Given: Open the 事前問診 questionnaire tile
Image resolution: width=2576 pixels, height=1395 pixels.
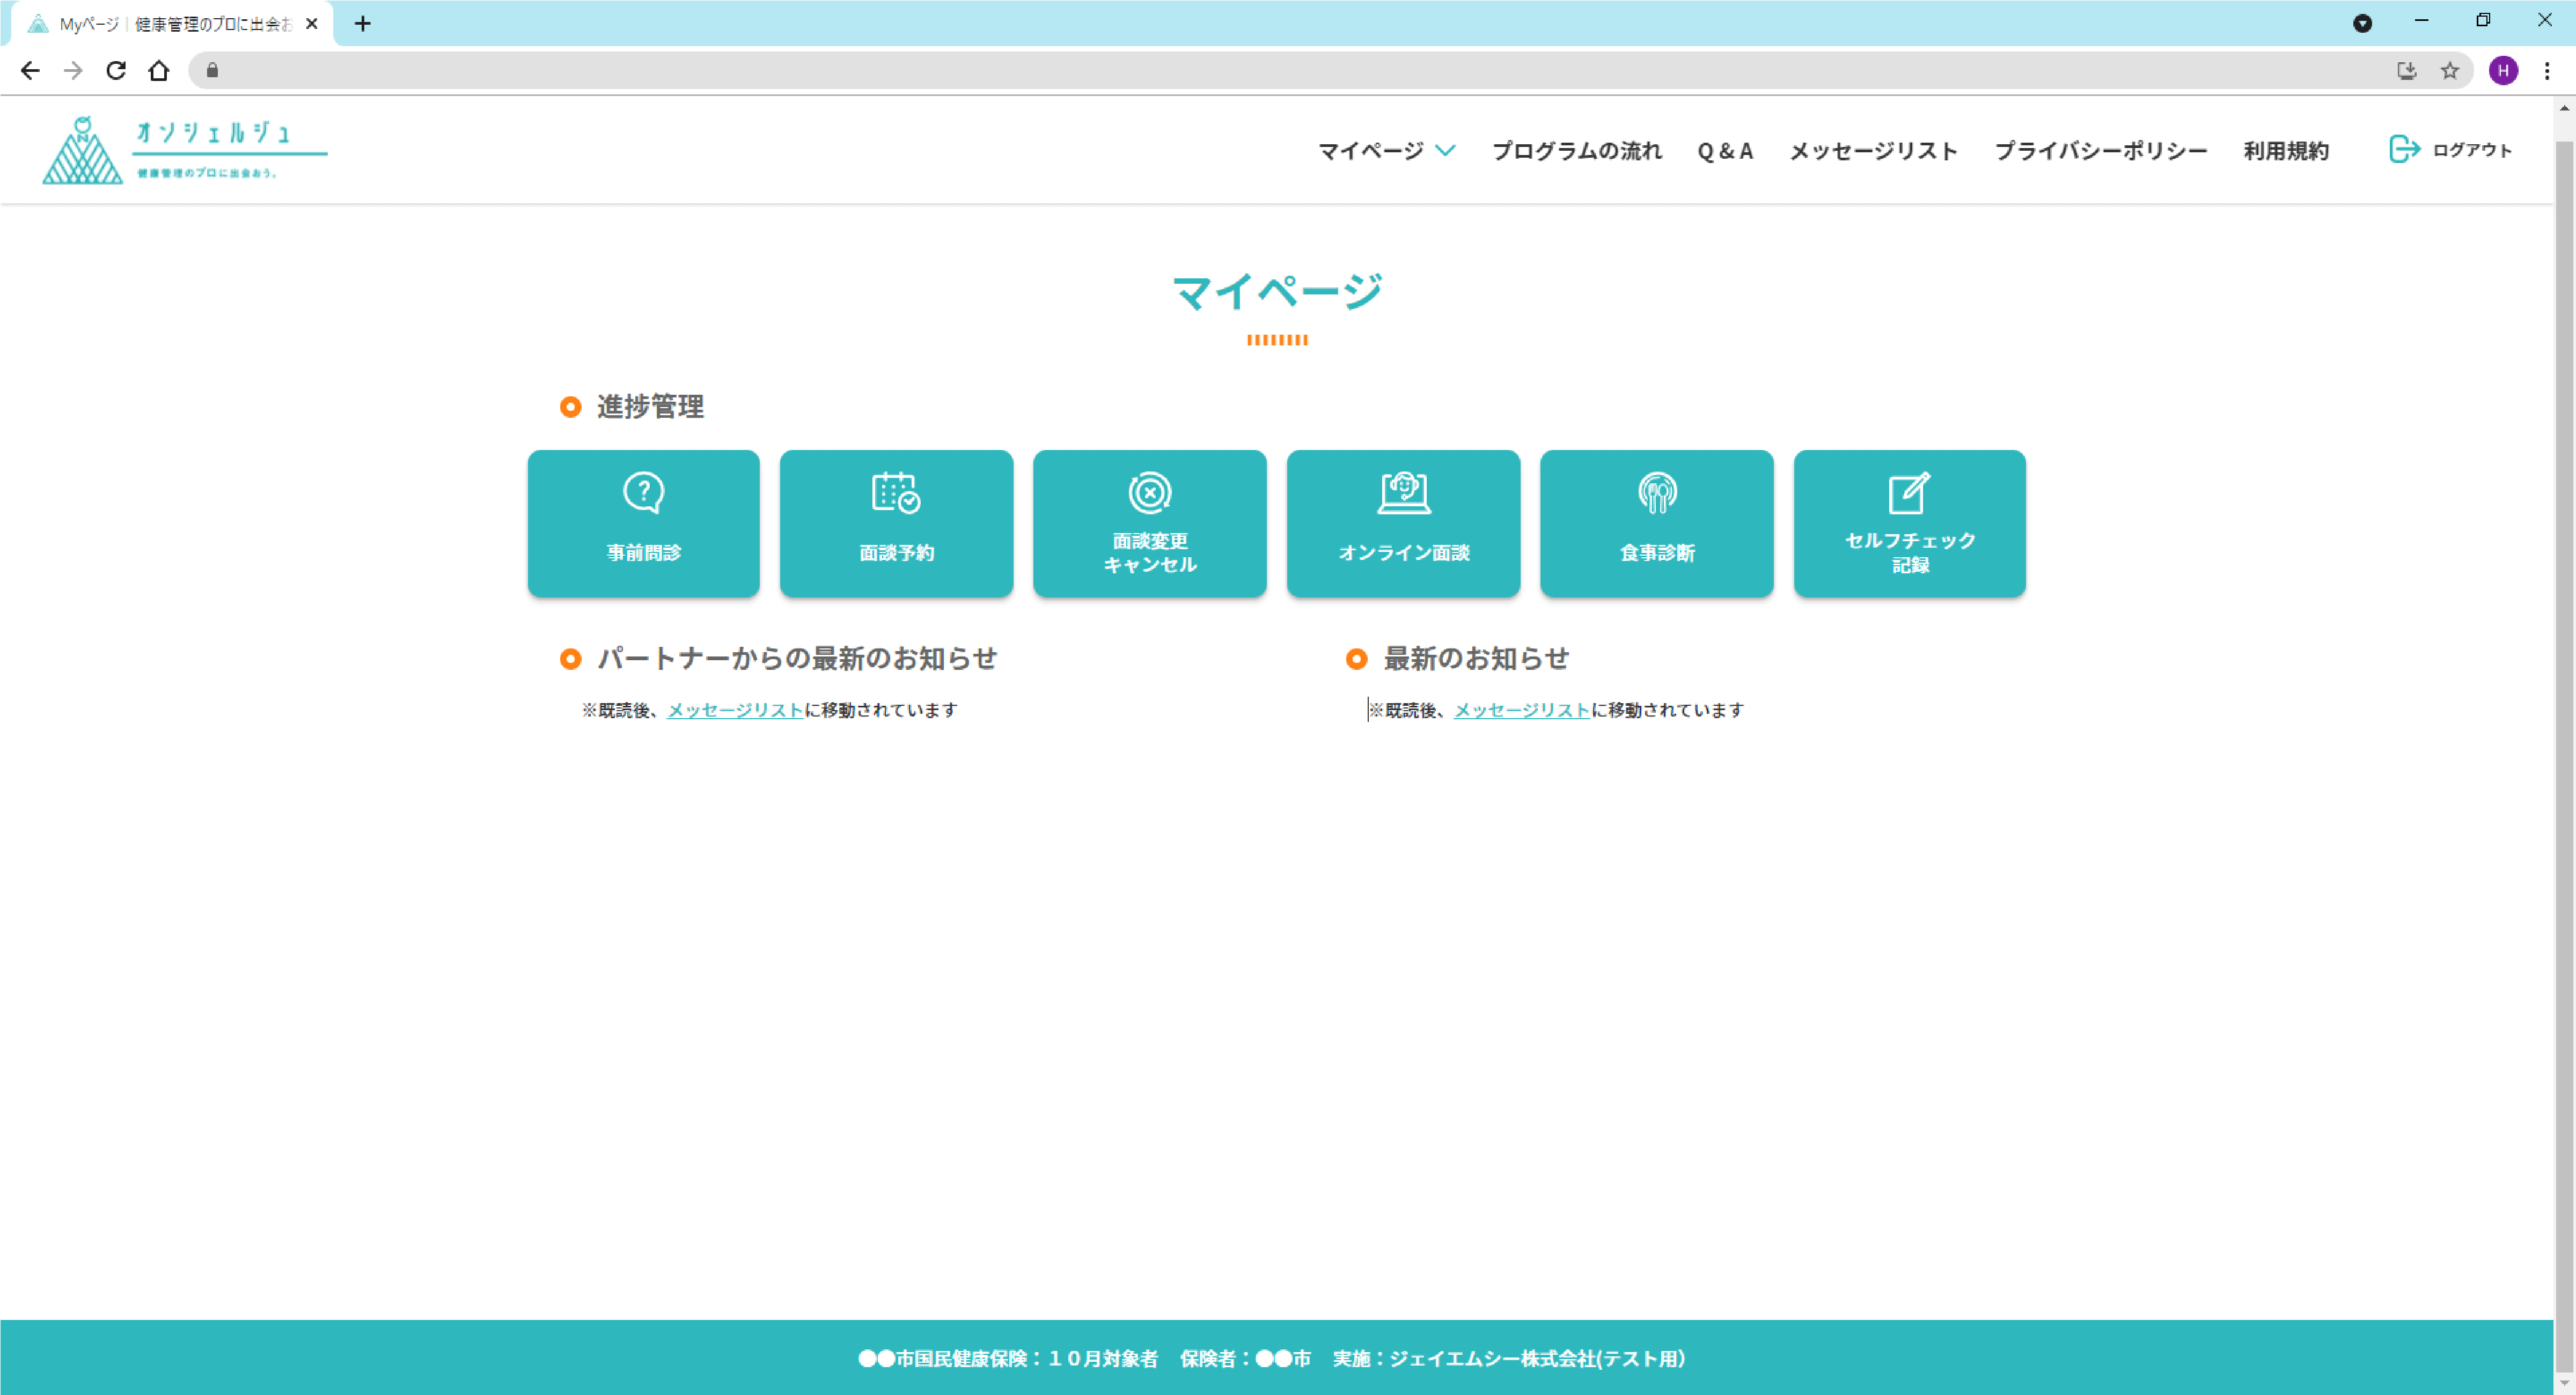Looking at the screenshot, I should point(643,522).
